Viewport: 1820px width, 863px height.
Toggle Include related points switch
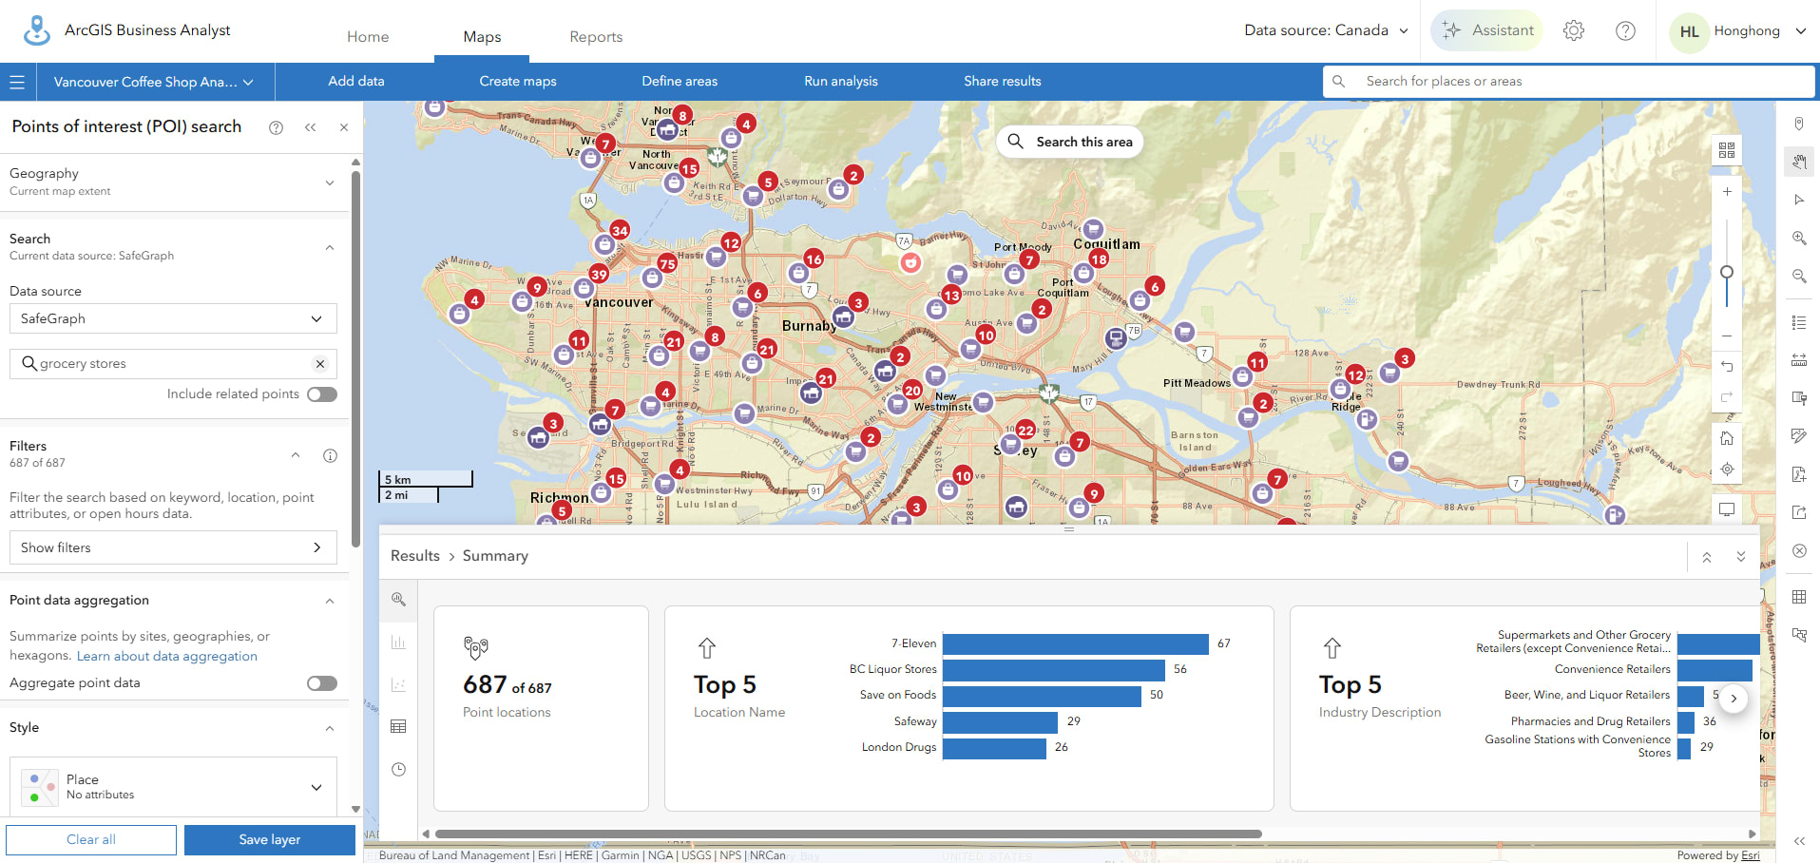(322, 394)
